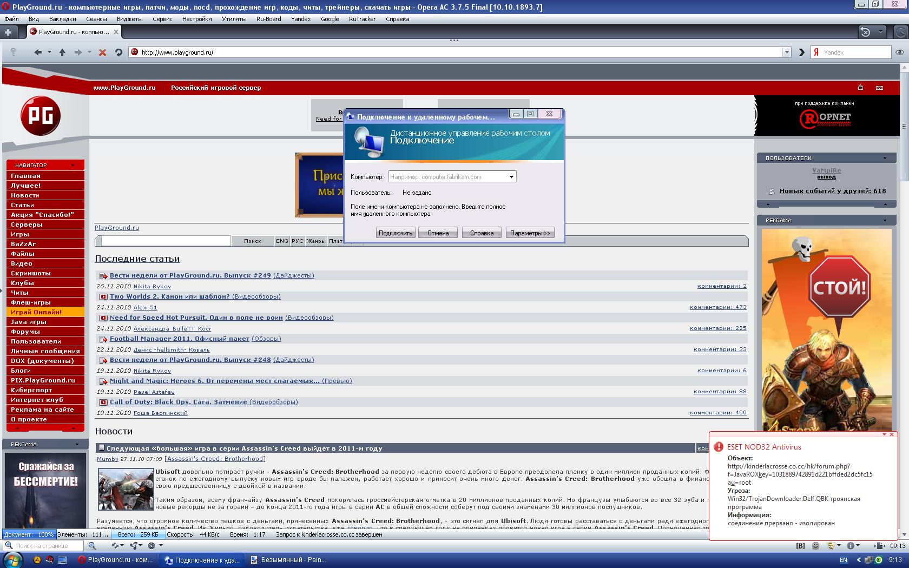Open the Закладки menu
This screenshot has width=909, height=568.
tap(63, 19)
